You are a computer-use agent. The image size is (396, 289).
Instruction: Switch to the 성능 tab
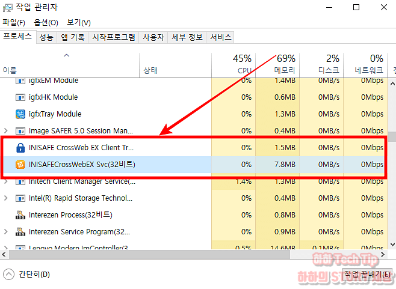pyautogui.click(x=46, y=38)
